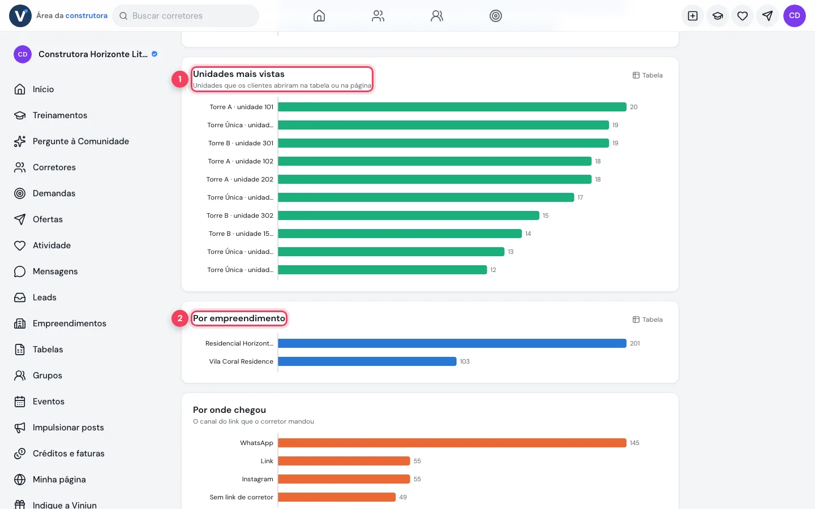The image size is (815, 509).
Task: Click the blue Residencial Horizonte bar
Action: pos(452,343)
